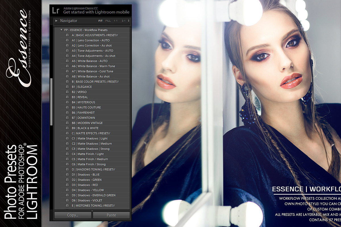Select FILL zoom in Navigator
The height and width of the screenshot is (227, 341).
tap(108, 21)
